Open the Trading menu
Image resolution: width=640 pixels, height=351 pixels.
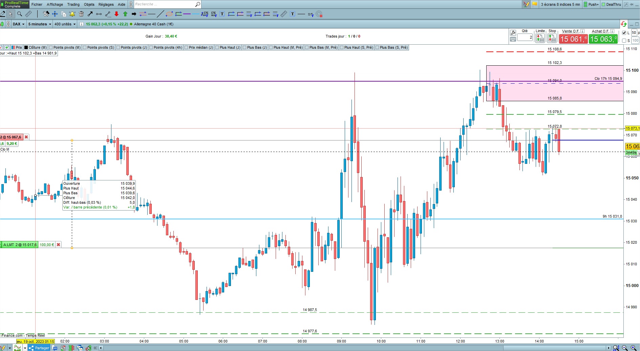pos(73,4)
